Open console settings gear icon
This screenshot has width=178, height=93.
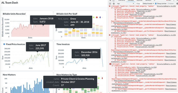point(177,4)
